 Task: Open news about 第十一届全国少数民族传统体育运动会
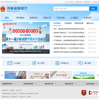(x=70, y=29)
